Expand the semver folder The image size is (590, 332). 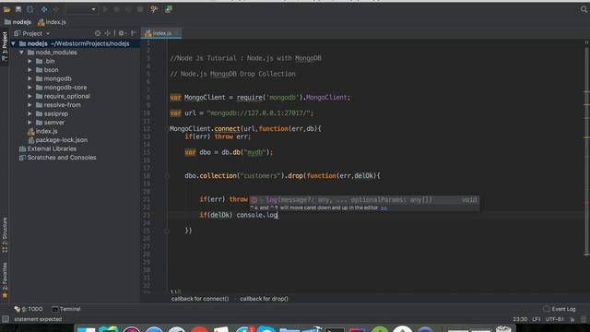tap(29, 123)
